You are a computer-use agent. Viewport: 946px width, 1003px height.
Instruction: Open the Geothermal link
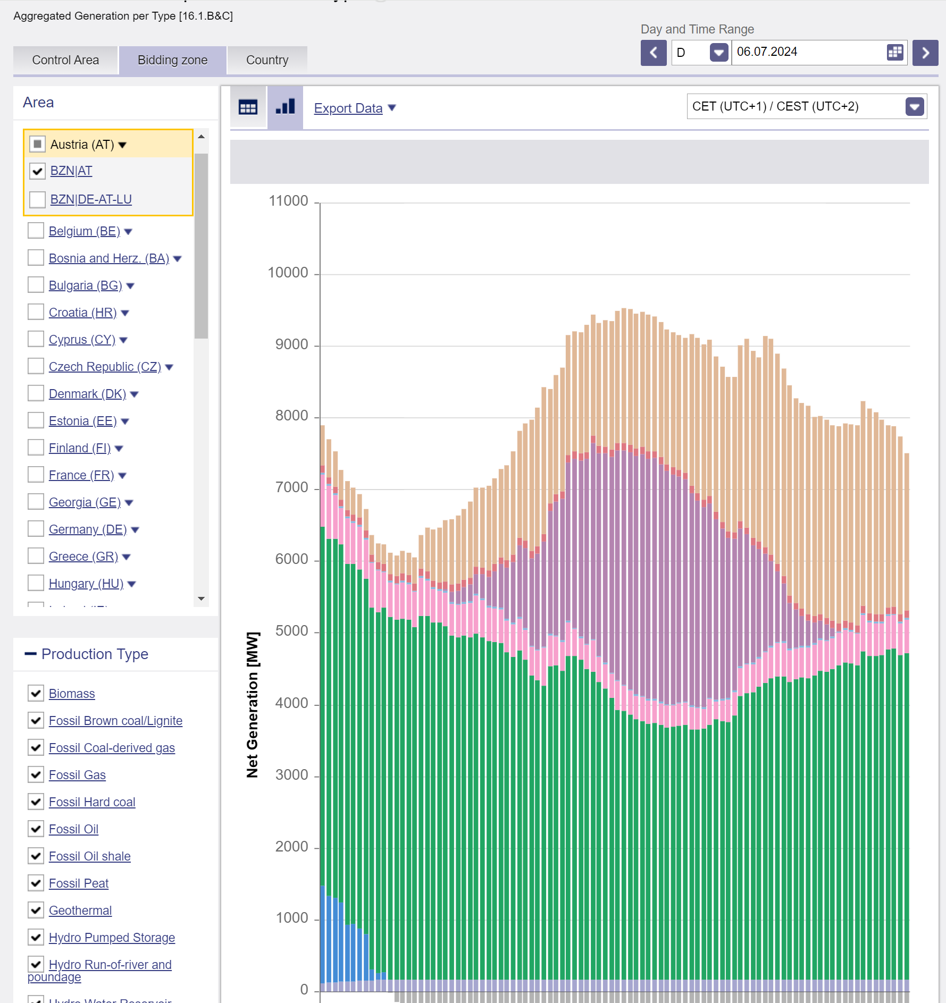point(80,911)
